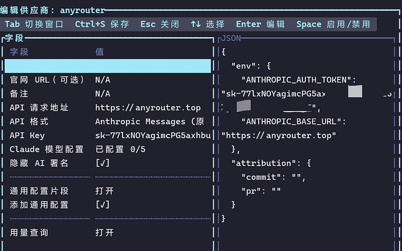Image resolution: width=402 pixels, height=251 pixels.
Task: Toggle the 隐藏 AI 署名 checkbox
Action: (x=103, y=163)
